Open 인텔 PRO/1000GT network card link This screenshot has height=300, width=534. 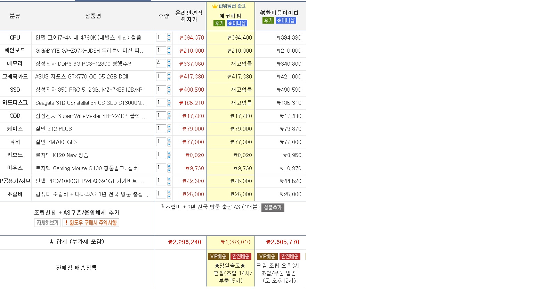pyautogui.click(x=90, y=181)
